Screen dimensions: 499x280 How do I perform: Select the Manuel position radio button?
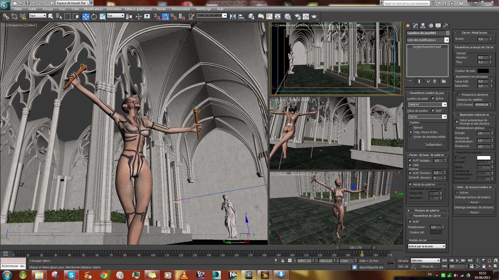[x=411, y=127]
